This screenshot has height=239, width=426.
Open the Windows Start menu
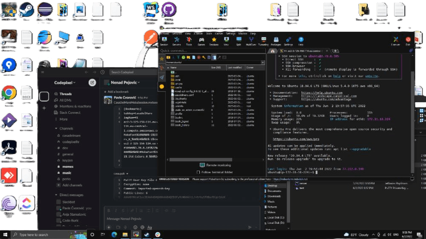point(5,234)
